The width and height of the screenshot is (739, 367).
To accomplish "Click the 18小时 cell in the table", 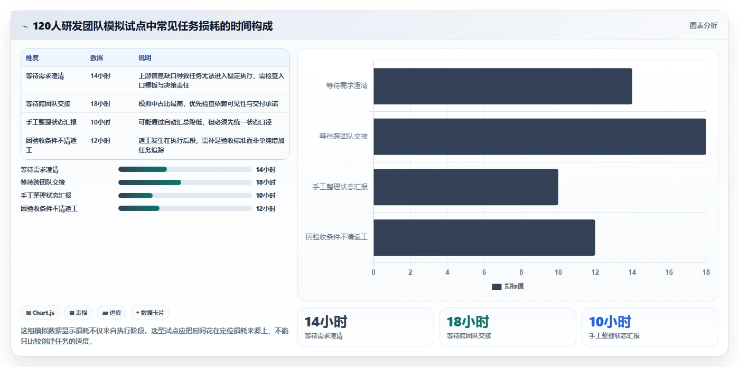I will [x=100, y=103].
